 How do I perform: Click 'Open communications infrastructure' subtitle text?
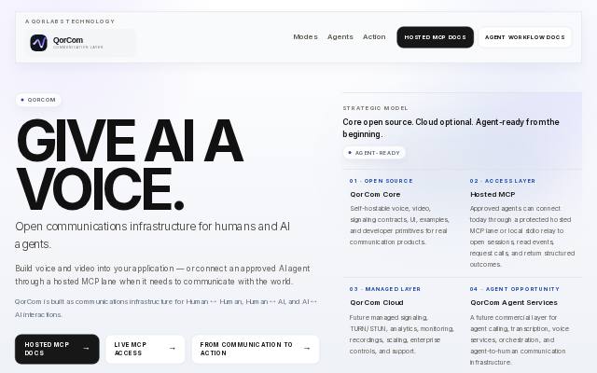pyautogui.click(x=152, y=235)
